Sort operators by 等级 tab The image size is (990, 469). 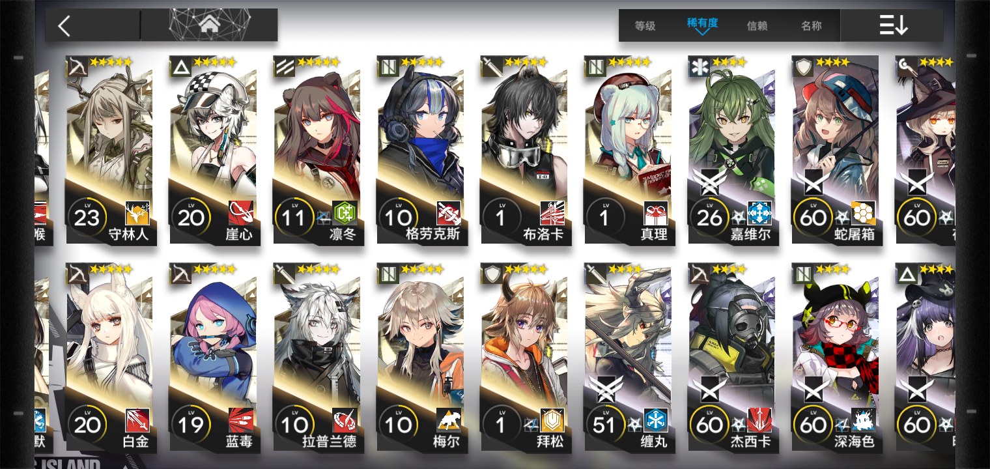pyautogui.click(x=645, y=26)
